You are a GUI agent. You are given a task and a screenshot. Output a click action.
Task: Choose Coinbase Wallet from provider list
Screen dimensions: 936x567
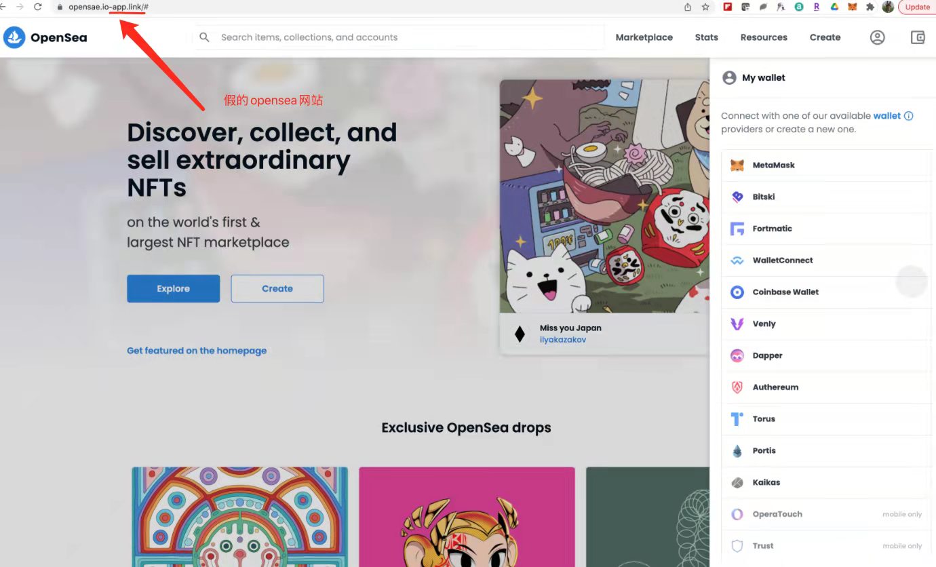[x=825, y=292]
